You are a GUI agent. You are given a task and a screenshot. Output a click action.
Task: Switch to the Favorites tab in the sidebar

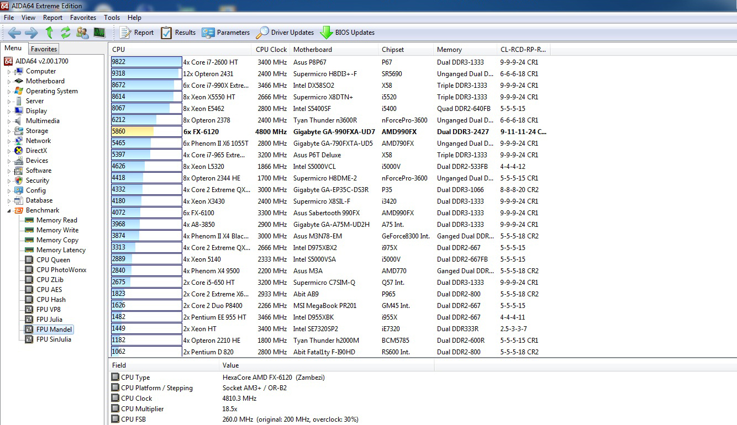pyautogui.click(x=44, y=49)
